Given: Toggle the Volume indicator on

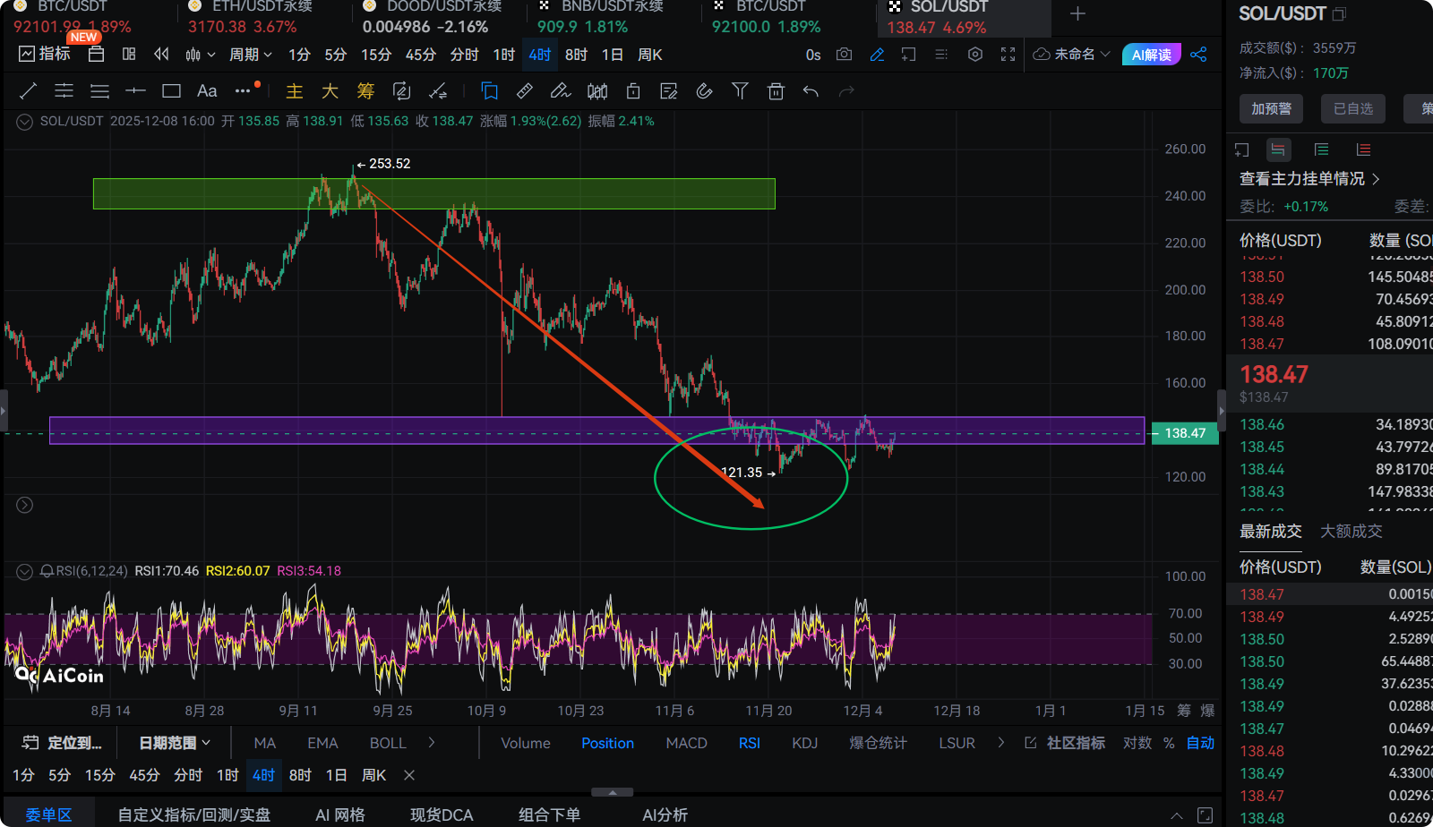Looking at the screenshot, I should (525, 743).
